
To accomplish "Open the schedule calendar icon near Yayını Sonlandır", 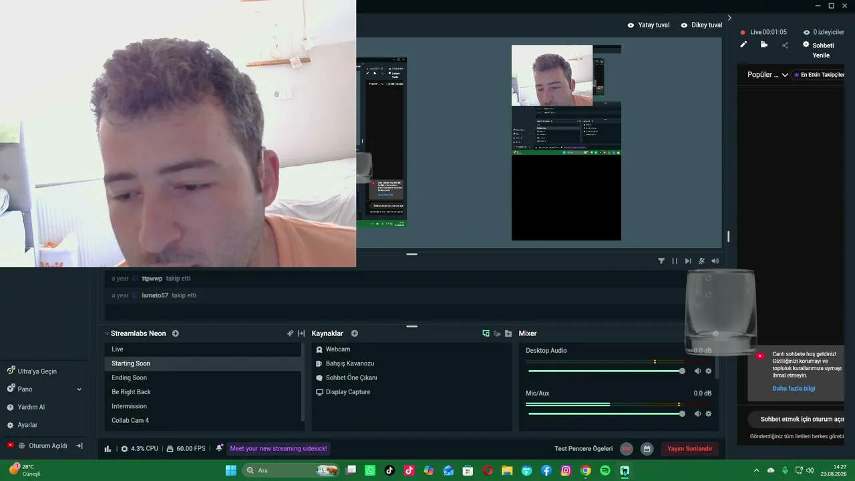I will pyautogui.click(x=647, y=449).
